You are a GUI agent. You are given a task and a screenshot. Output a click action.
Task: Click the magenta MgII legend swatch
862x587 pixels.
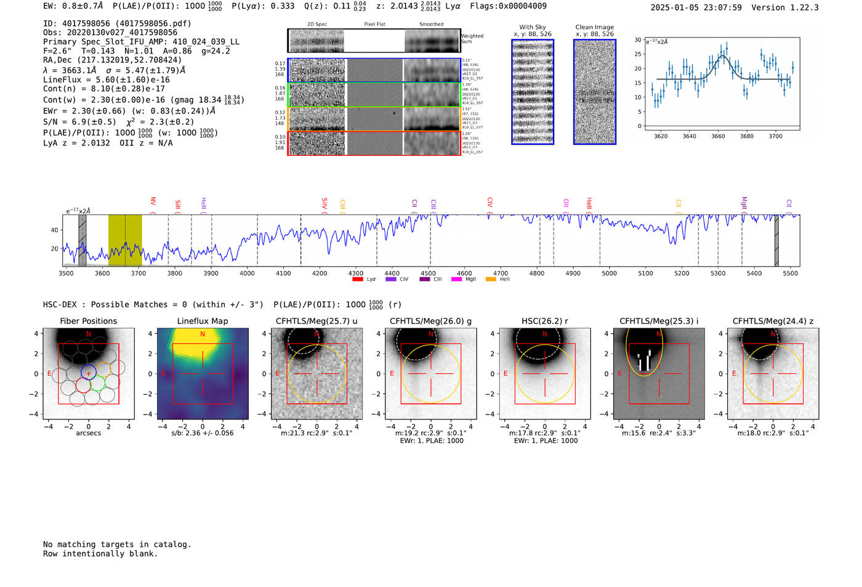[x=456, y=279]
